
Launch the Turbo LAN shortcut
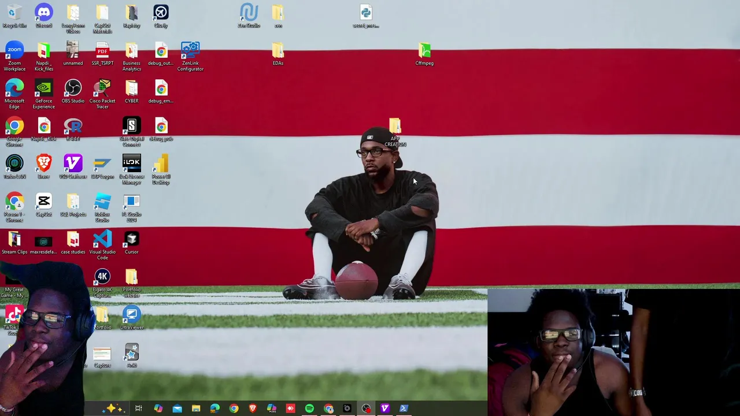(x=14, y=167)
